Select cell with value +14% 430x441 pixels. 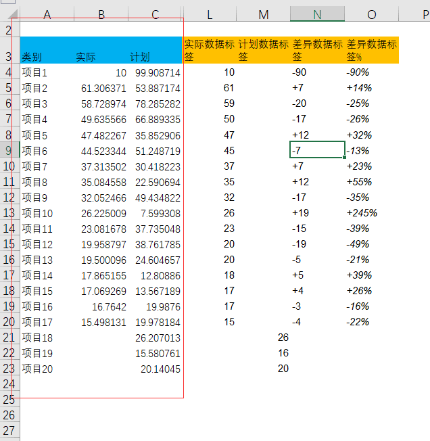click(372, 88)
